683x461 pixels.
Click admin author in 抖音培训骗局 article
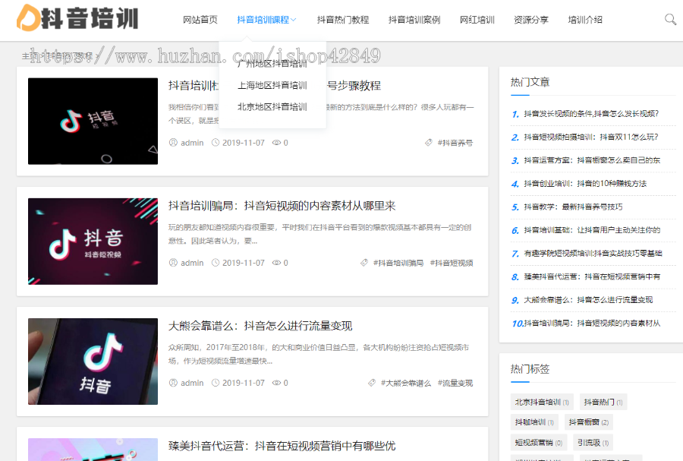pyautogui.click(x=192, y=263)
